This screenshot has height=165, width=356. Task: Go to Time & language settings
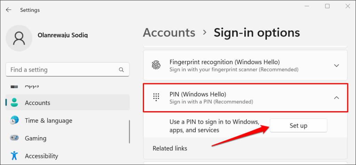click(48, 121)
